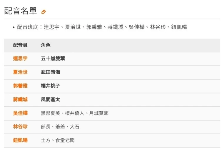Open the 連思宇 voice actor link

pos(20,58)
